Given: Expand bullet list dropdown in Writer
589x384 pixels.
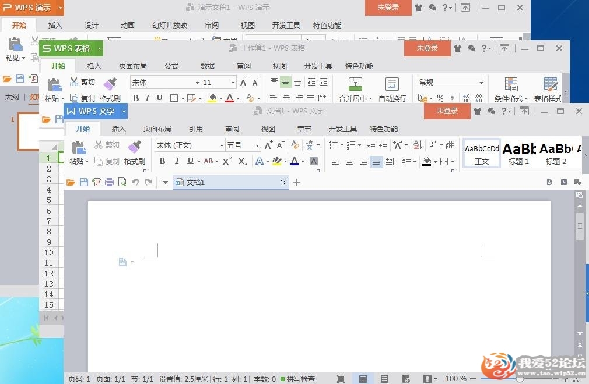Looking at the screenshot, I should coord(342,145).
